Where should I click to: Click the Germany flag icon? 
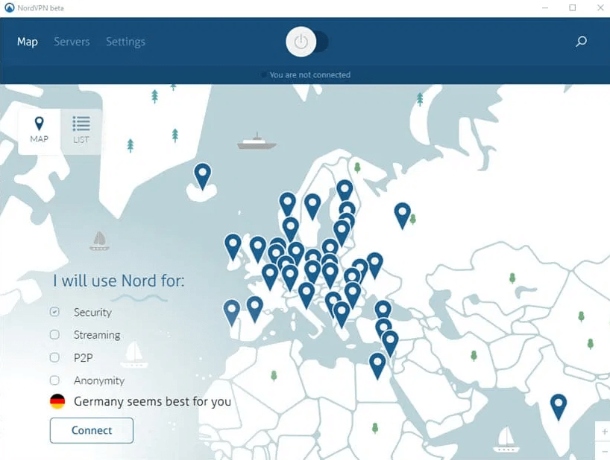(57, 401)
